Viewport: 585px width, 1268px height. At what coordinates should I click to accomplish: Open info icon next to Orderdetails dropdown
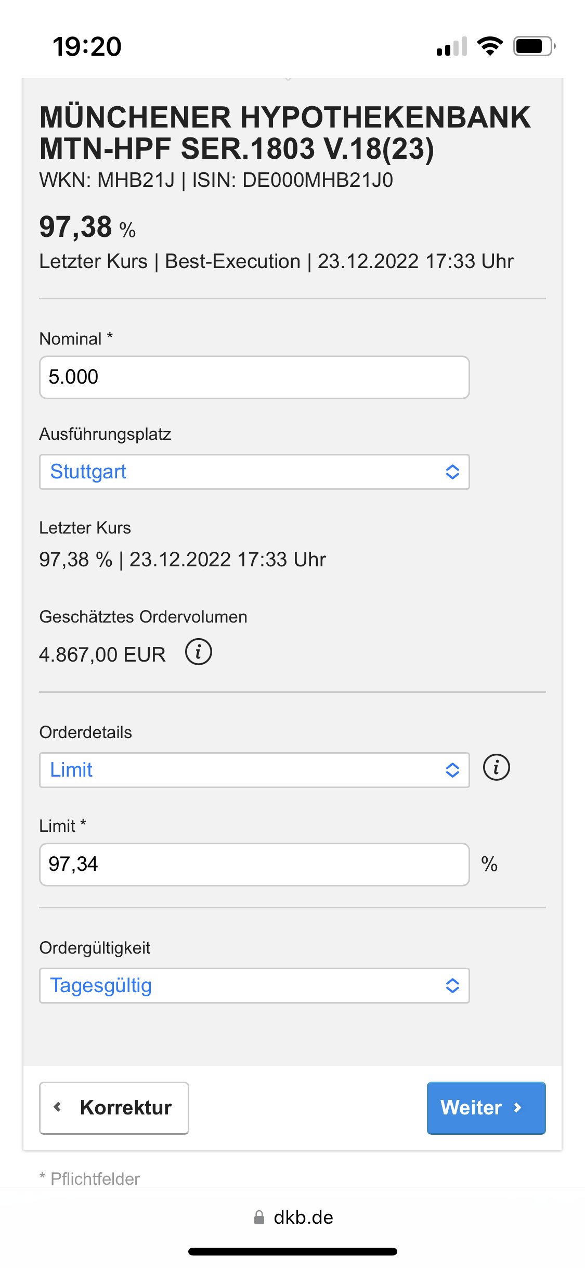pos(496,767)
